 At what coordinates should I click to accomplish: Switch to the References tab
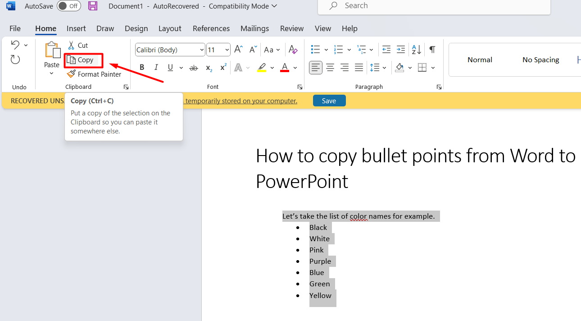pyautogui.click(x=211, y=28)
